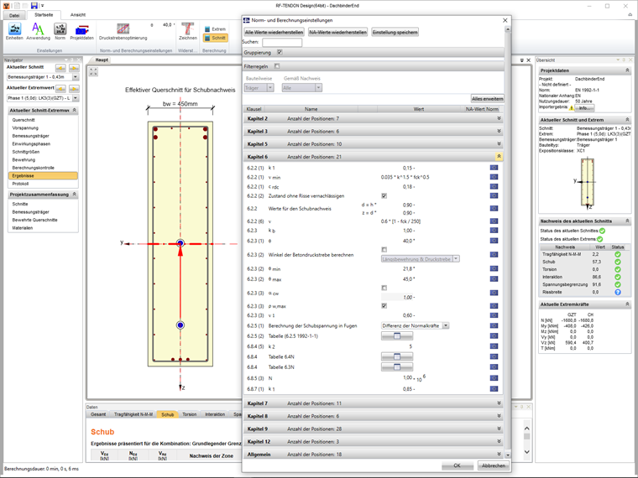Open Berechnung der Schubspannung dropdown

446,325
